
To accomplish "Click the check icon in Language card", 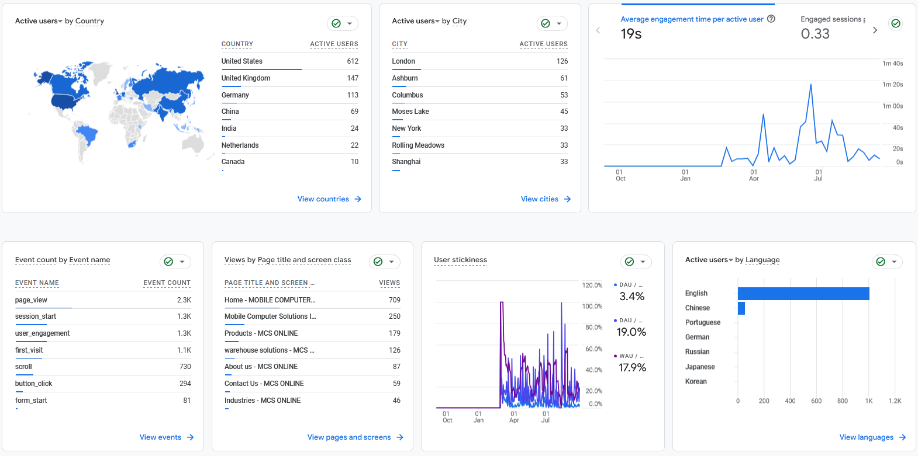I will [881, 262].
